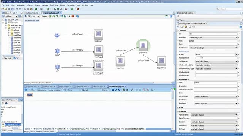Zoom in with the diagram magnifier-plus icon
Viewport: 243px width, 136px height.
26,16
